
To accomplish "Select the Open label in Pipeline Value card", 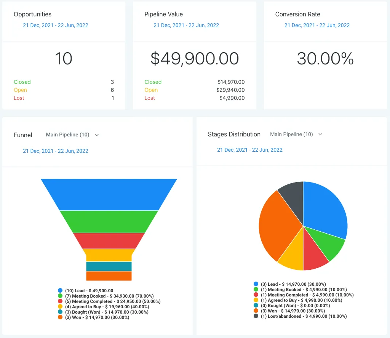I will 151,90.
